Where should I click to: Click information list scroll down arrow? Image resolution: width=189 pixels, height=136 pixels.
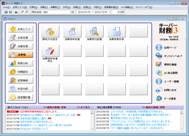tap(92, 129)
